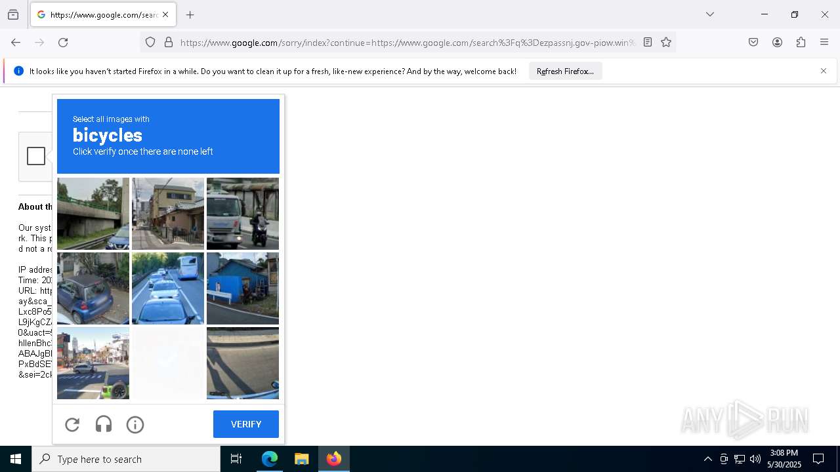Dismiss the Firefox notification bar
Image resolution: width=840 pixels, height=472 pixels.
pyautogui.click(x=824, y=71)
